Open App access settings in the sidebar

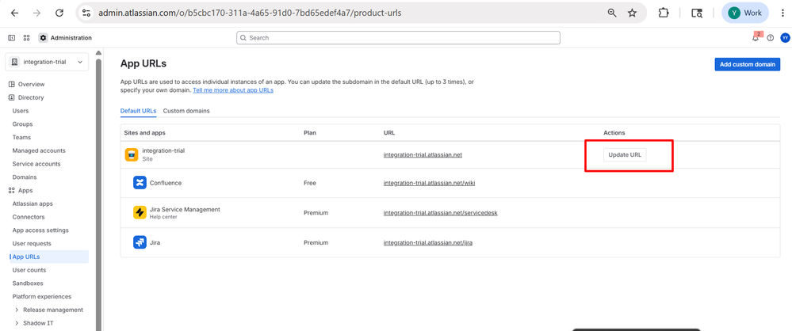click(x=40, y=230)
